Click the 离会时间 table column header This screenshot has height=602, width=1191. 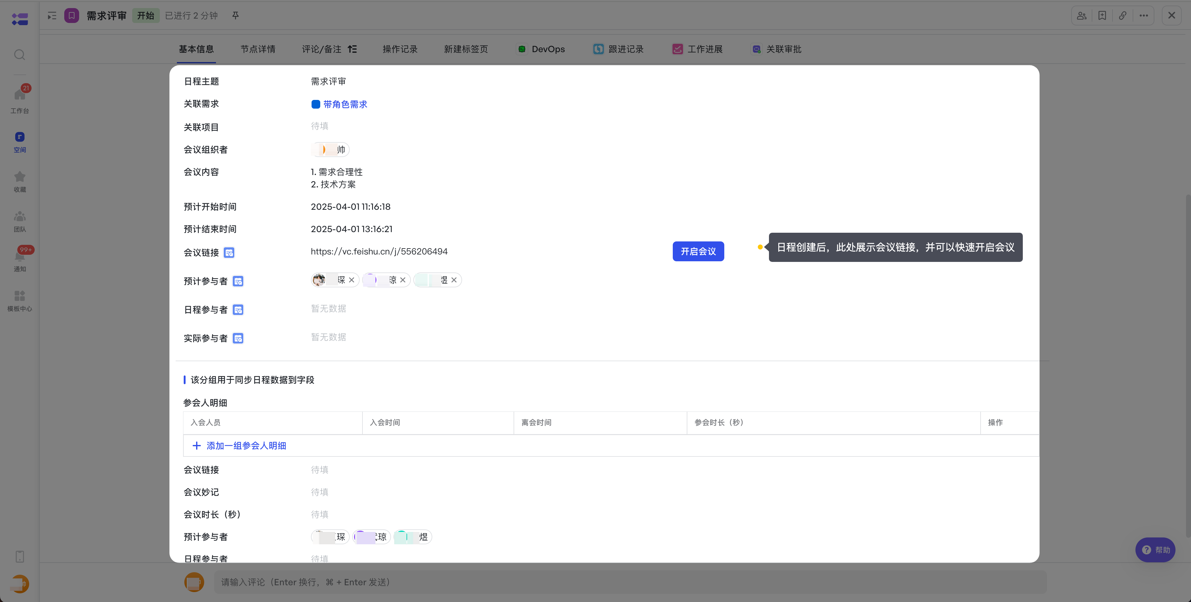[600, 423]
